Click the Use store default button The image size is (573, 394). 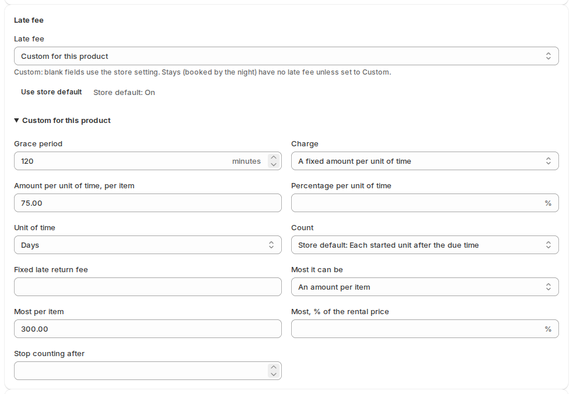[x=51, y=92]
